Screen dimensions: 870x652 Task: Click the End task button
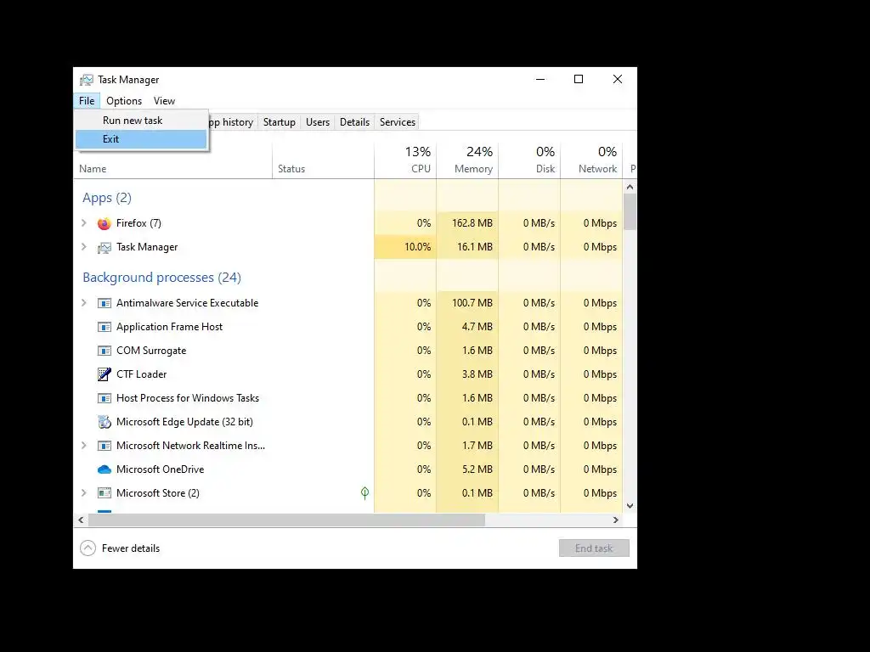(594, 548)
